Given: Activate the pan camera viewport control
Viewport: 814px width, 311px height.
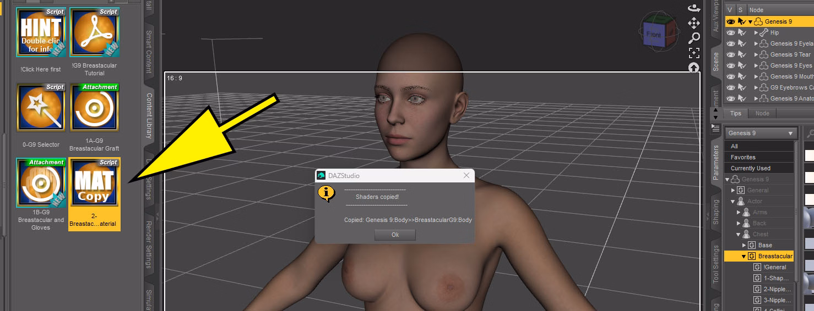Looking at the screenshot, I should [x=694, y=23].
